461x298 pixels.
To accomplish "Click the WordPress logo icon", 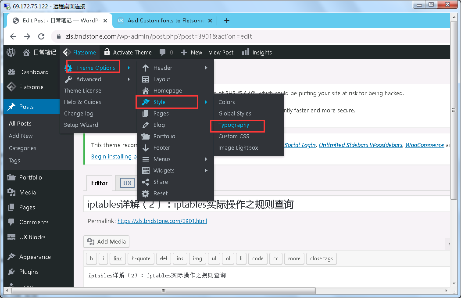I will [x=11, y=52].
